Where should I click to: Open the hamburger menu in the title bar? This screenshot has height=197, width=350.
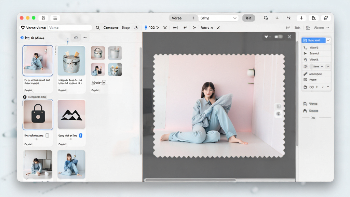coord(55,18)
